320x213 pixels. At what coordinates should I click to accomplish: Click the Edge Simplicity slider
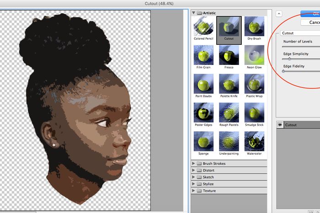289,59
